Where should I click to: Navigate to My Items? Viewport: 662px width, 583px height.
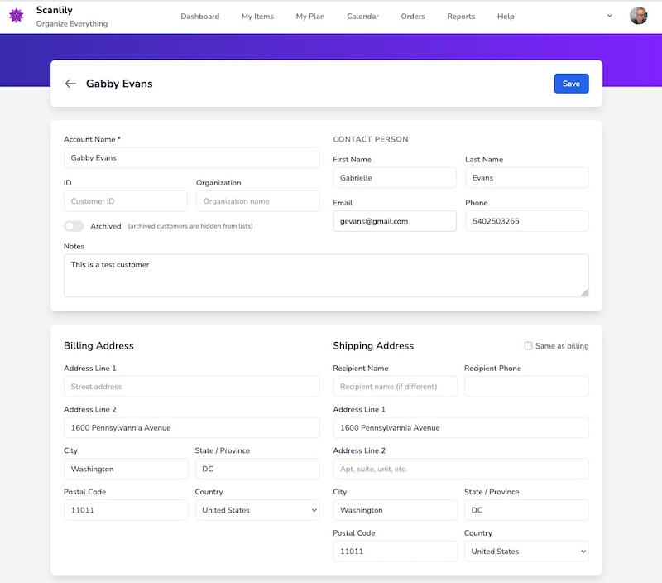pyautogui.click(x=257, y=16)
